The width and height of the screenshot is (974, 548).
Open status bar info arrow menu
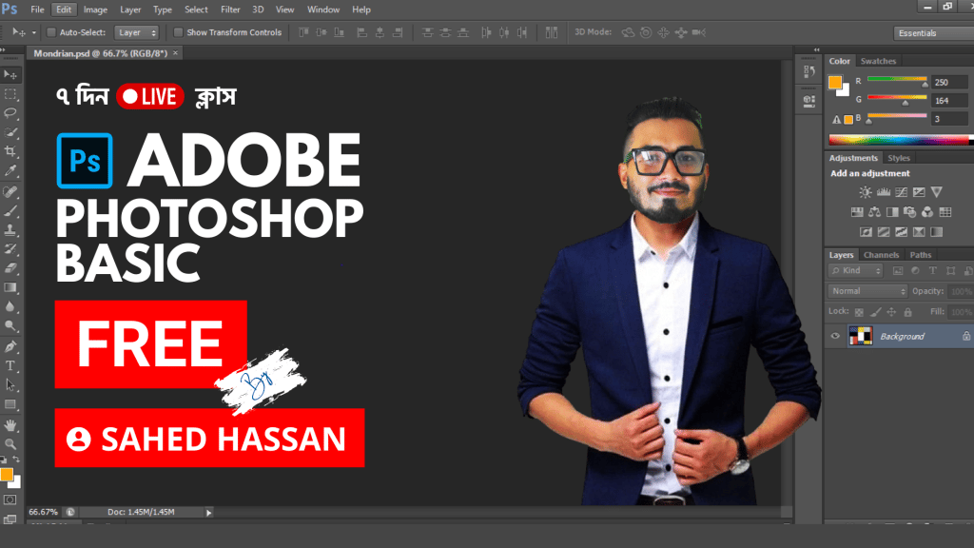coord(208,513)
